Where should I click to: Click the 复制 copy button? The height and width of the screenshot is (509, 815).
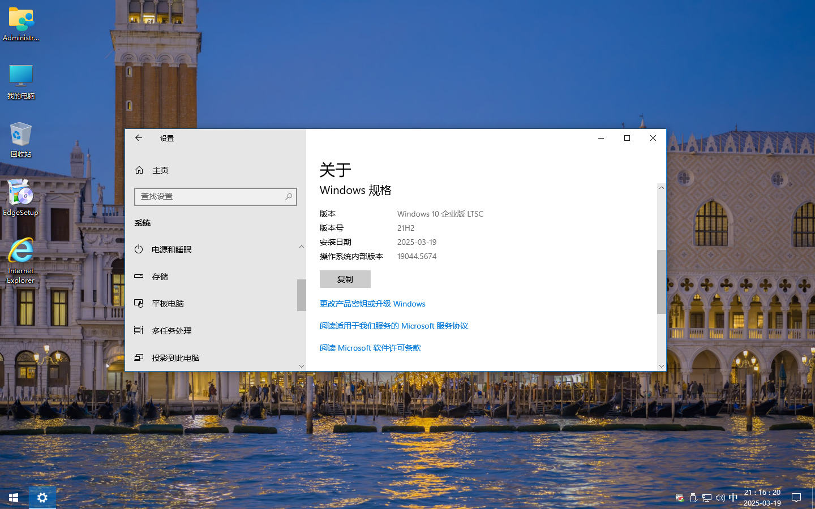click(345, 279)
